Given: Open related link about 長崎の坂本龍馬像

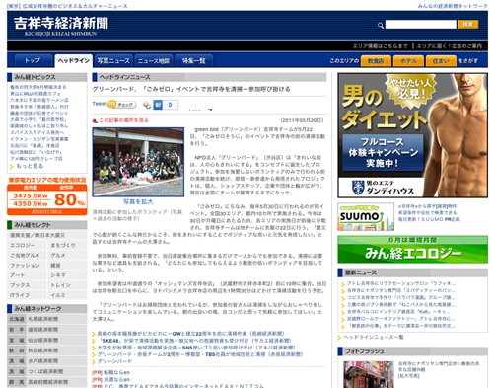Looking at the screenshot, I should (x=190, y=334).
